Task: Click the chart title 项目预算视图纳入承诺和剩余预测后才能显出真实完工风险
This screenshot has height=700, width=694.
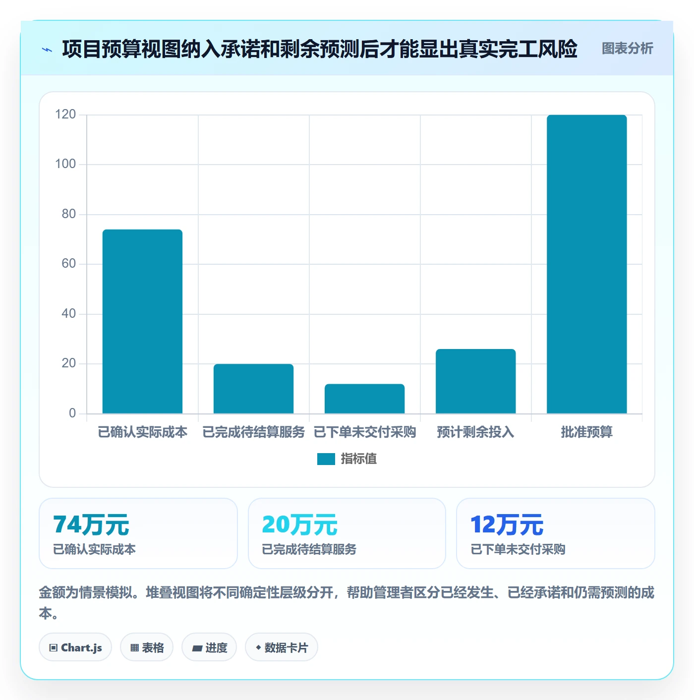Action: [x=320, y=49]
